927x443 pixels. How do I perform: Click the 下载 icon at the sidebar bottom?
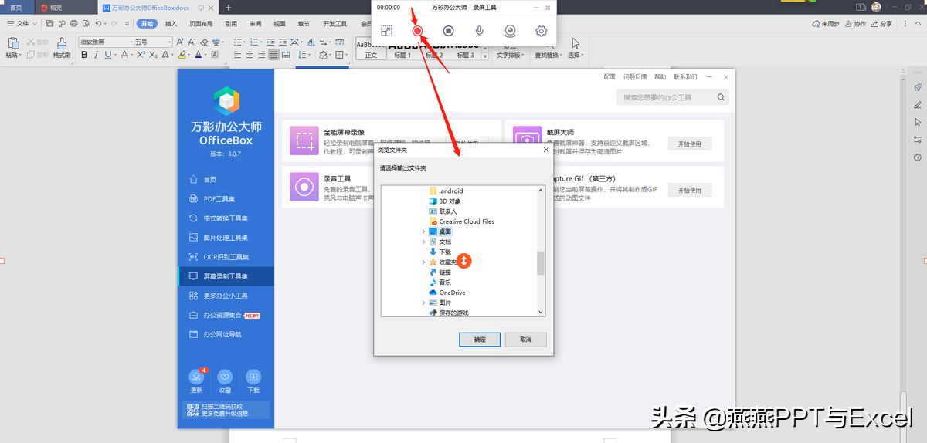click(x=253, y=377)
